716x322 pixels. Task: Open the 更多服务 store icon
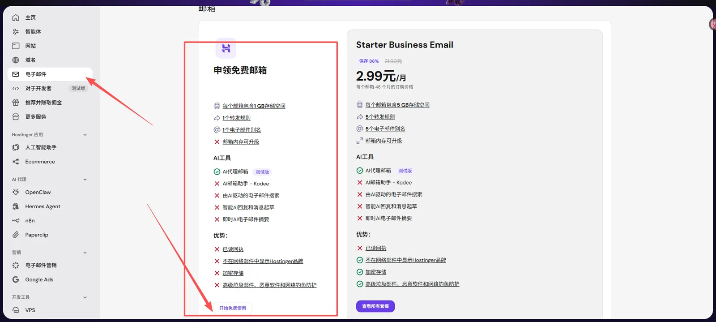[16, 117]
